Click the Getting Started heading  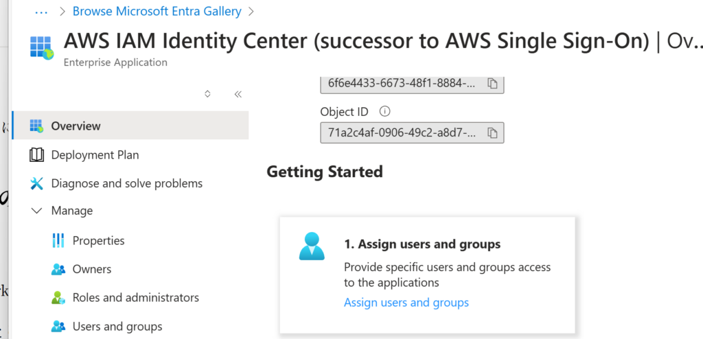(x=325, y=172)
